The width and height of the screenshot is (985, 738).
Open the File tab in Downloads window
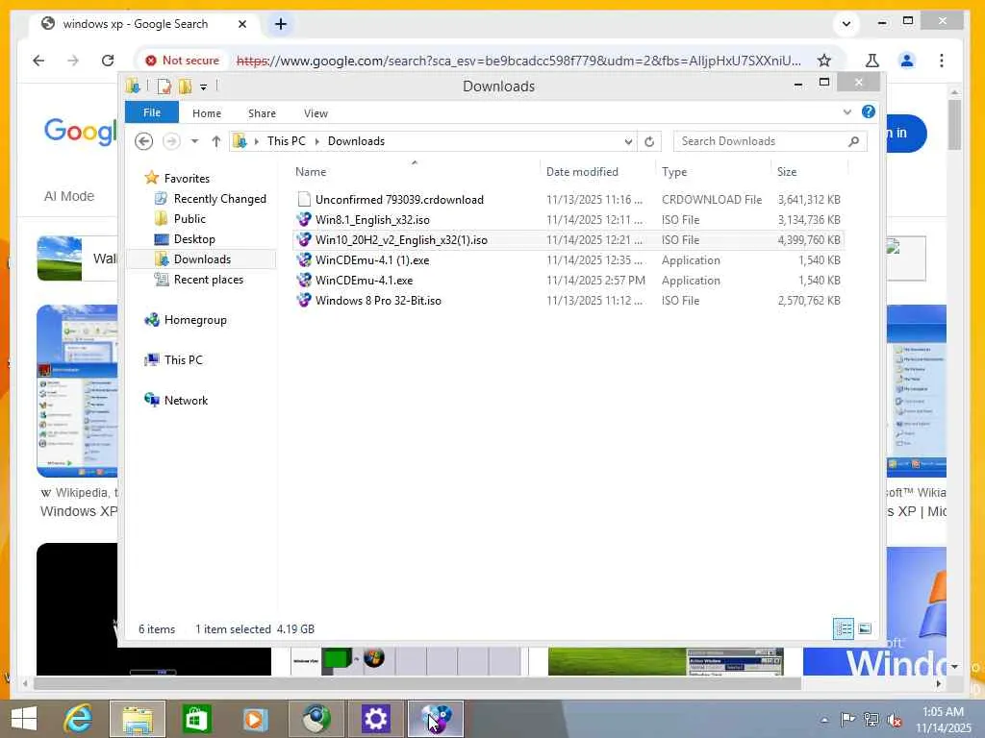coord(151,112)
